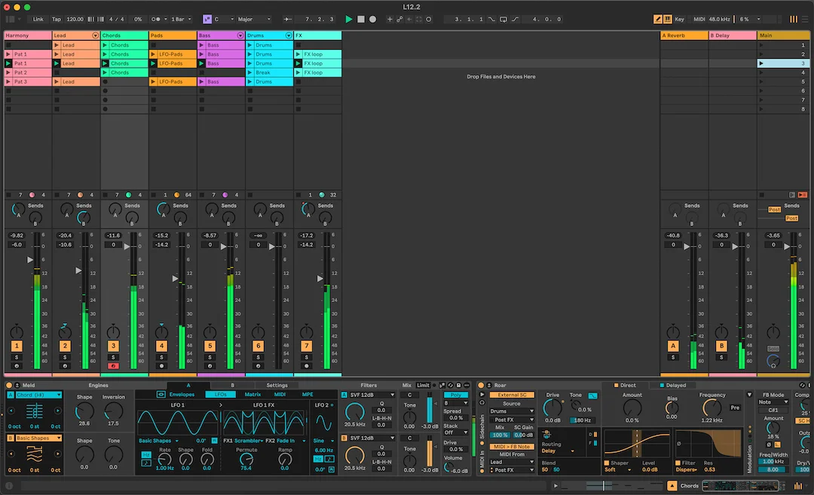Open Roar sidechain Drums source dropdown

coord(511,411)
